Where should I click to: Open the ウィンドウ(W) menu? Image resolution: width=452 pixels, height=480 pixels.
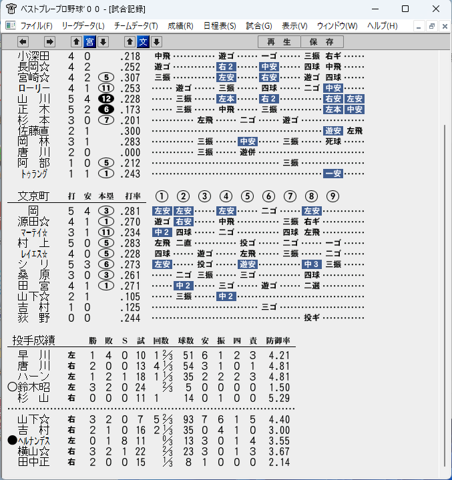point(337,26)
